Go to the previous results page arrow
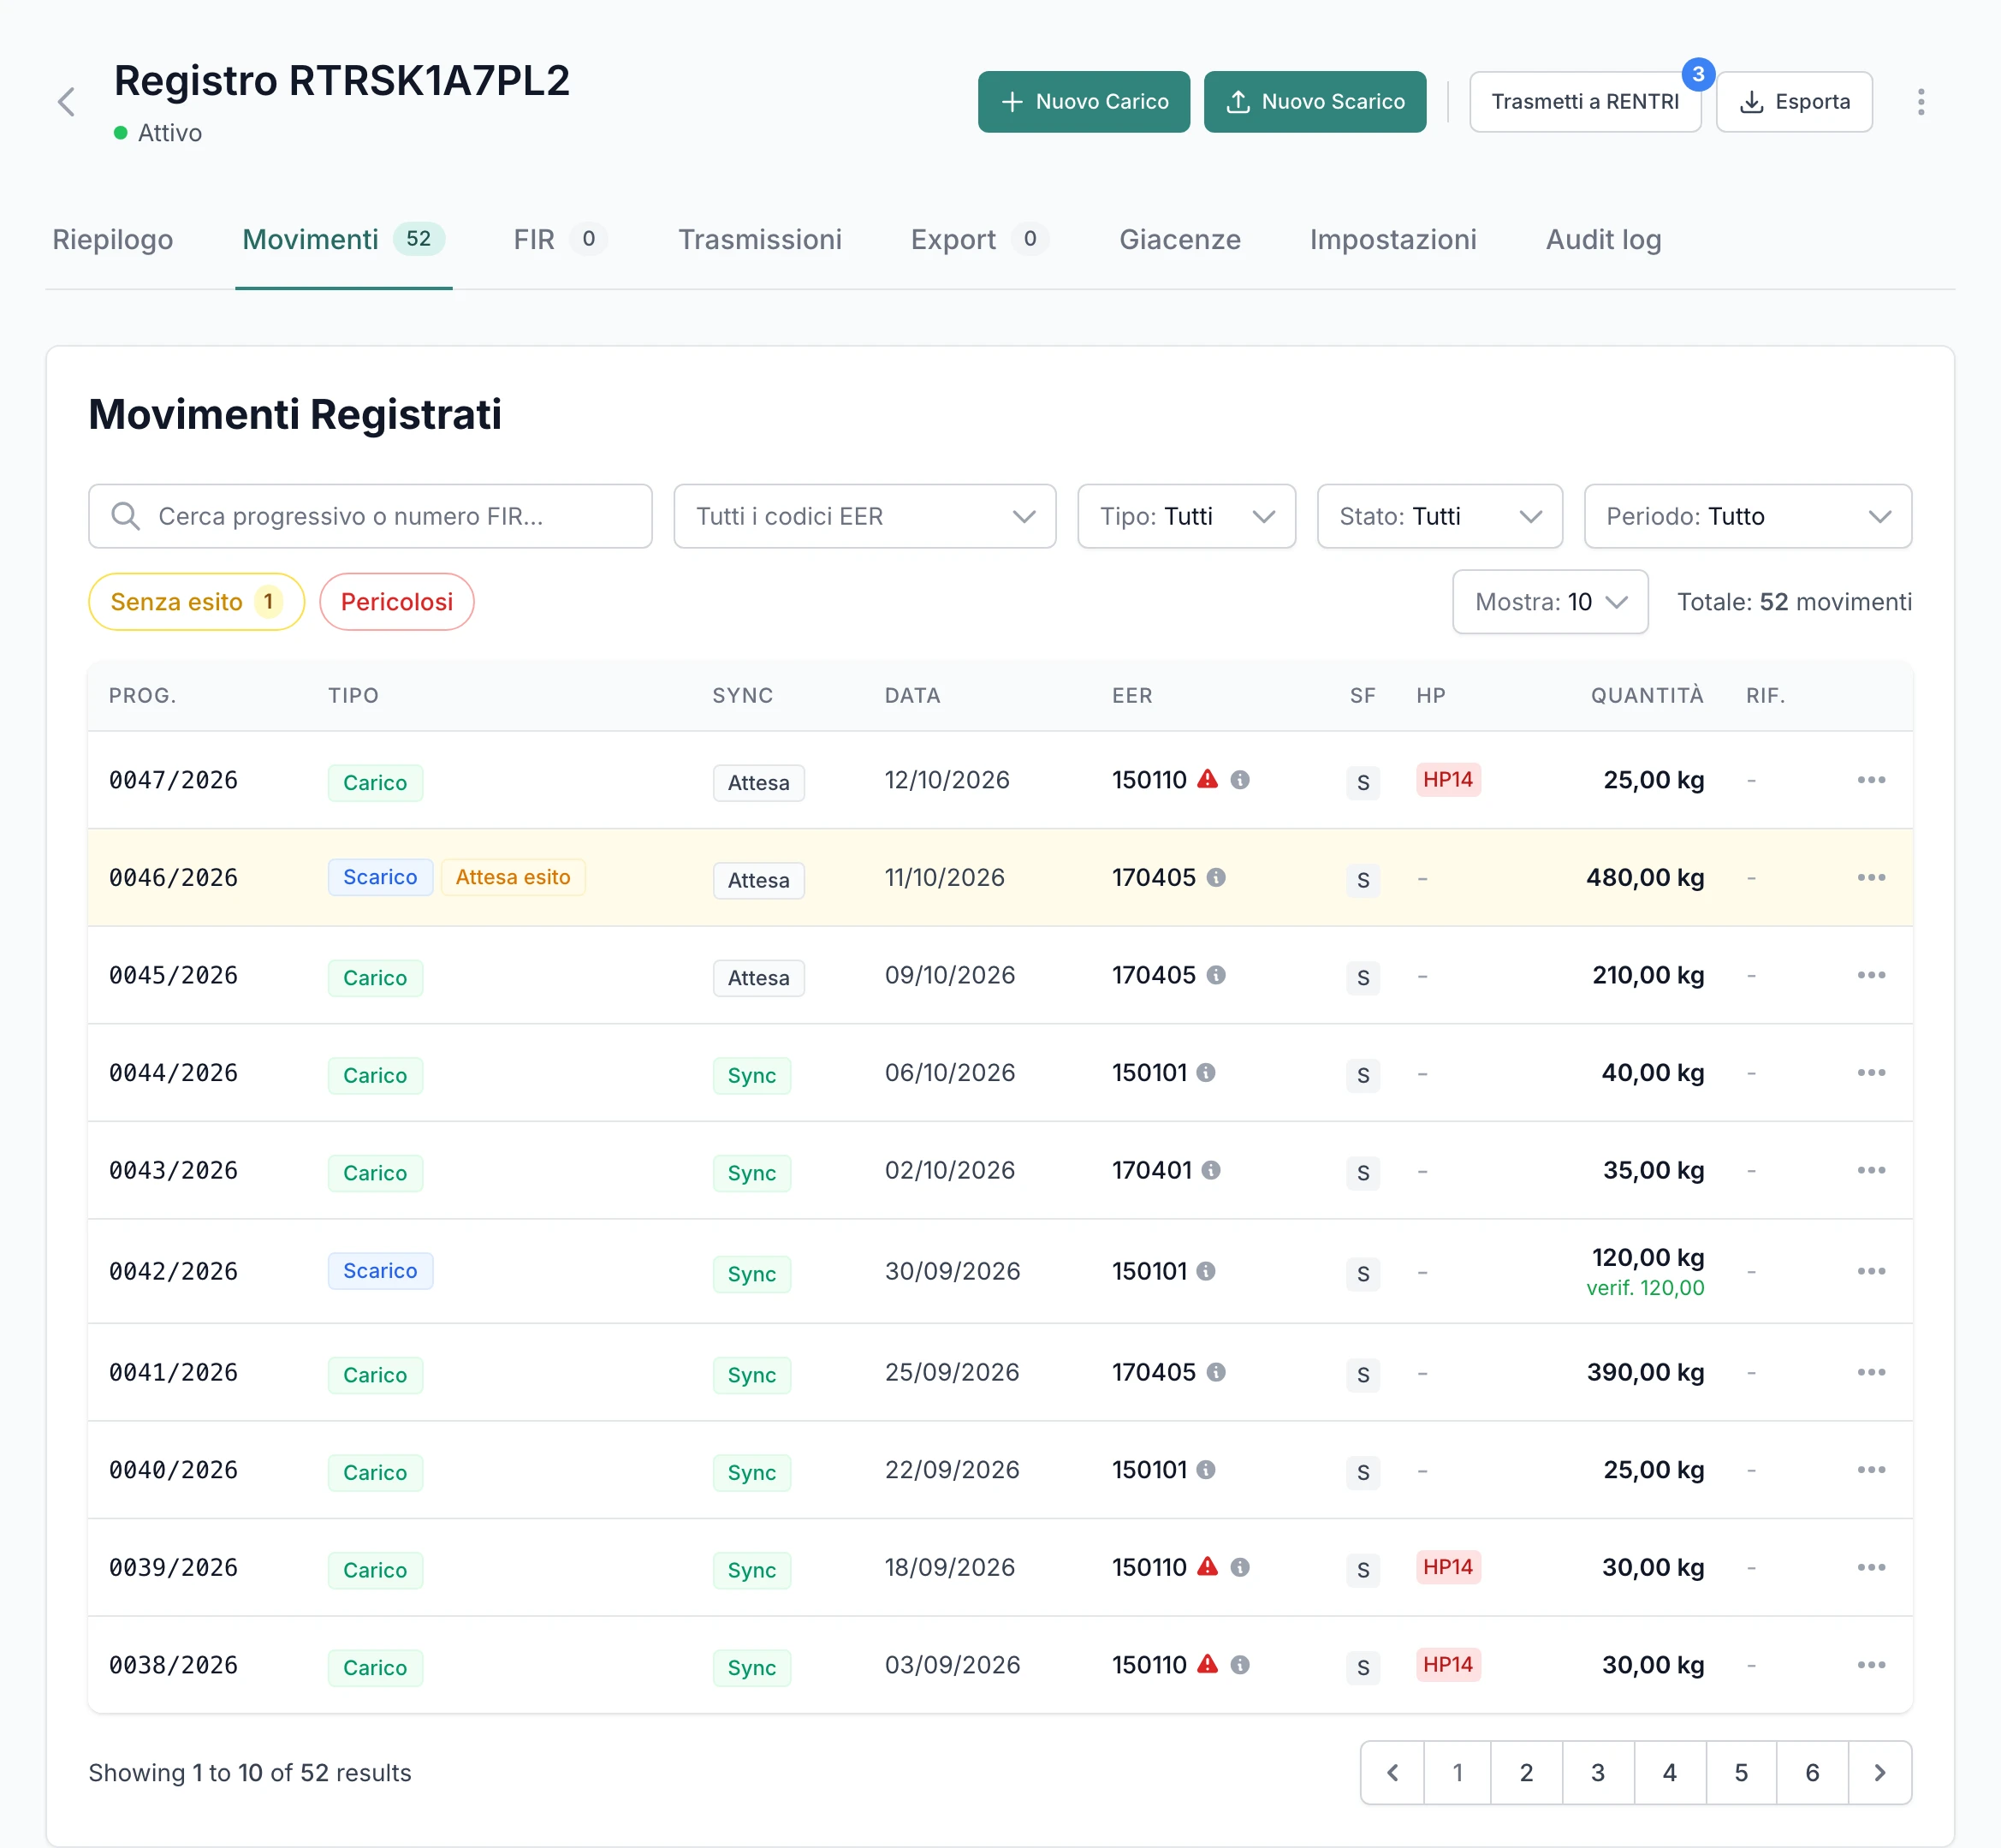Image resolution: width=2001 pixels, height=1848 pixels. 1393,1772
